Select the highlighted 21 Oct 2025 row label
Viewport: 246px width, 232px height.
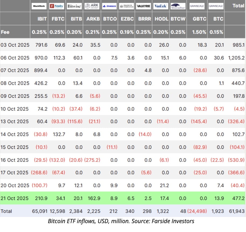[x=15, y=198]
